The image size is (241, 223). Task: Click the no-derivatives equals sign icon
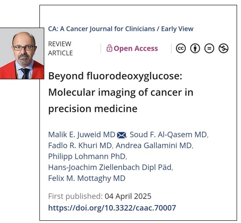pos(209,48)
